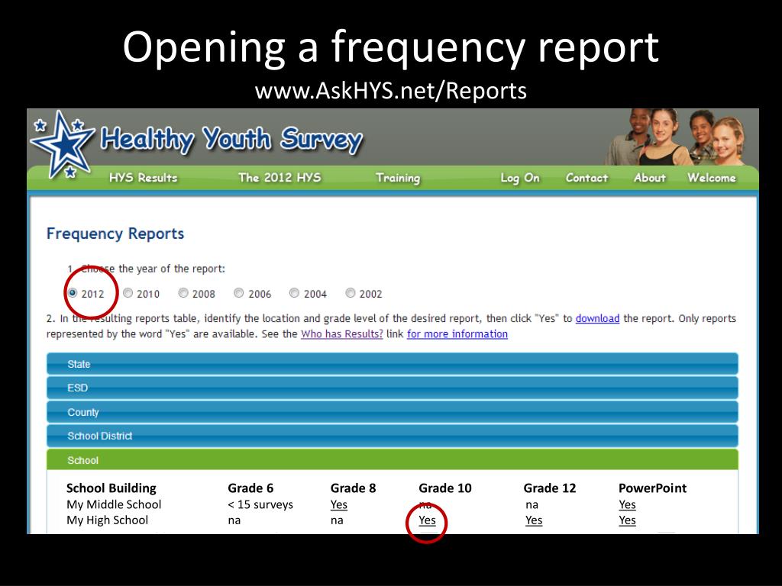Go to the Welcome page
Screen dimensions: 782x586
[712, 178]
